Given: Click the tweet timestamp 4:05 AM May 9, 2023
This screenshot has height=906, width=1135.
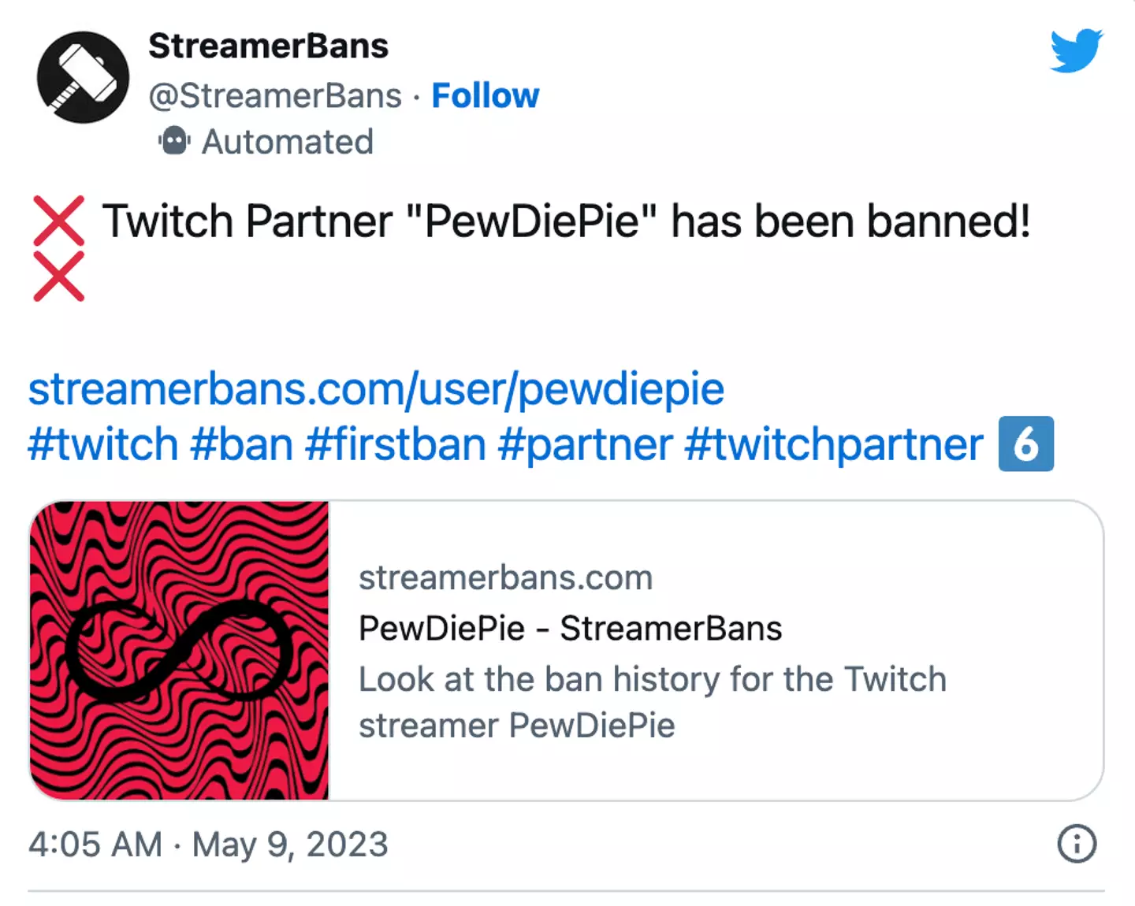Looking at the screenshot, I should pos(208,845).
